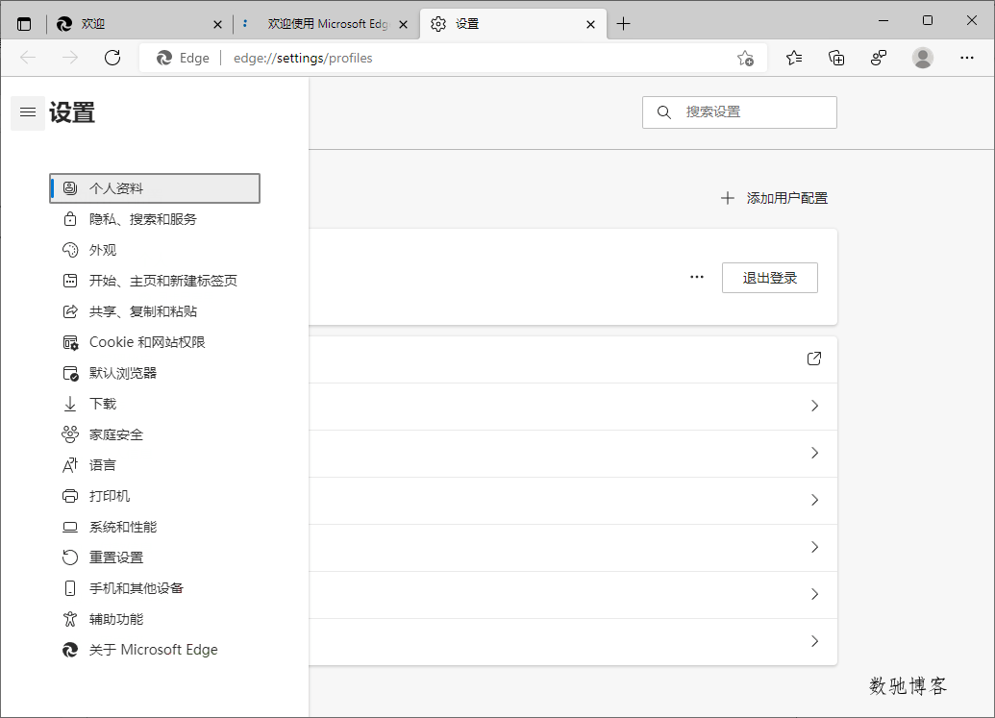This screenshot has width=995, height=718.
Task: Click the palette icon beside 外观
Action: (70, 250)
